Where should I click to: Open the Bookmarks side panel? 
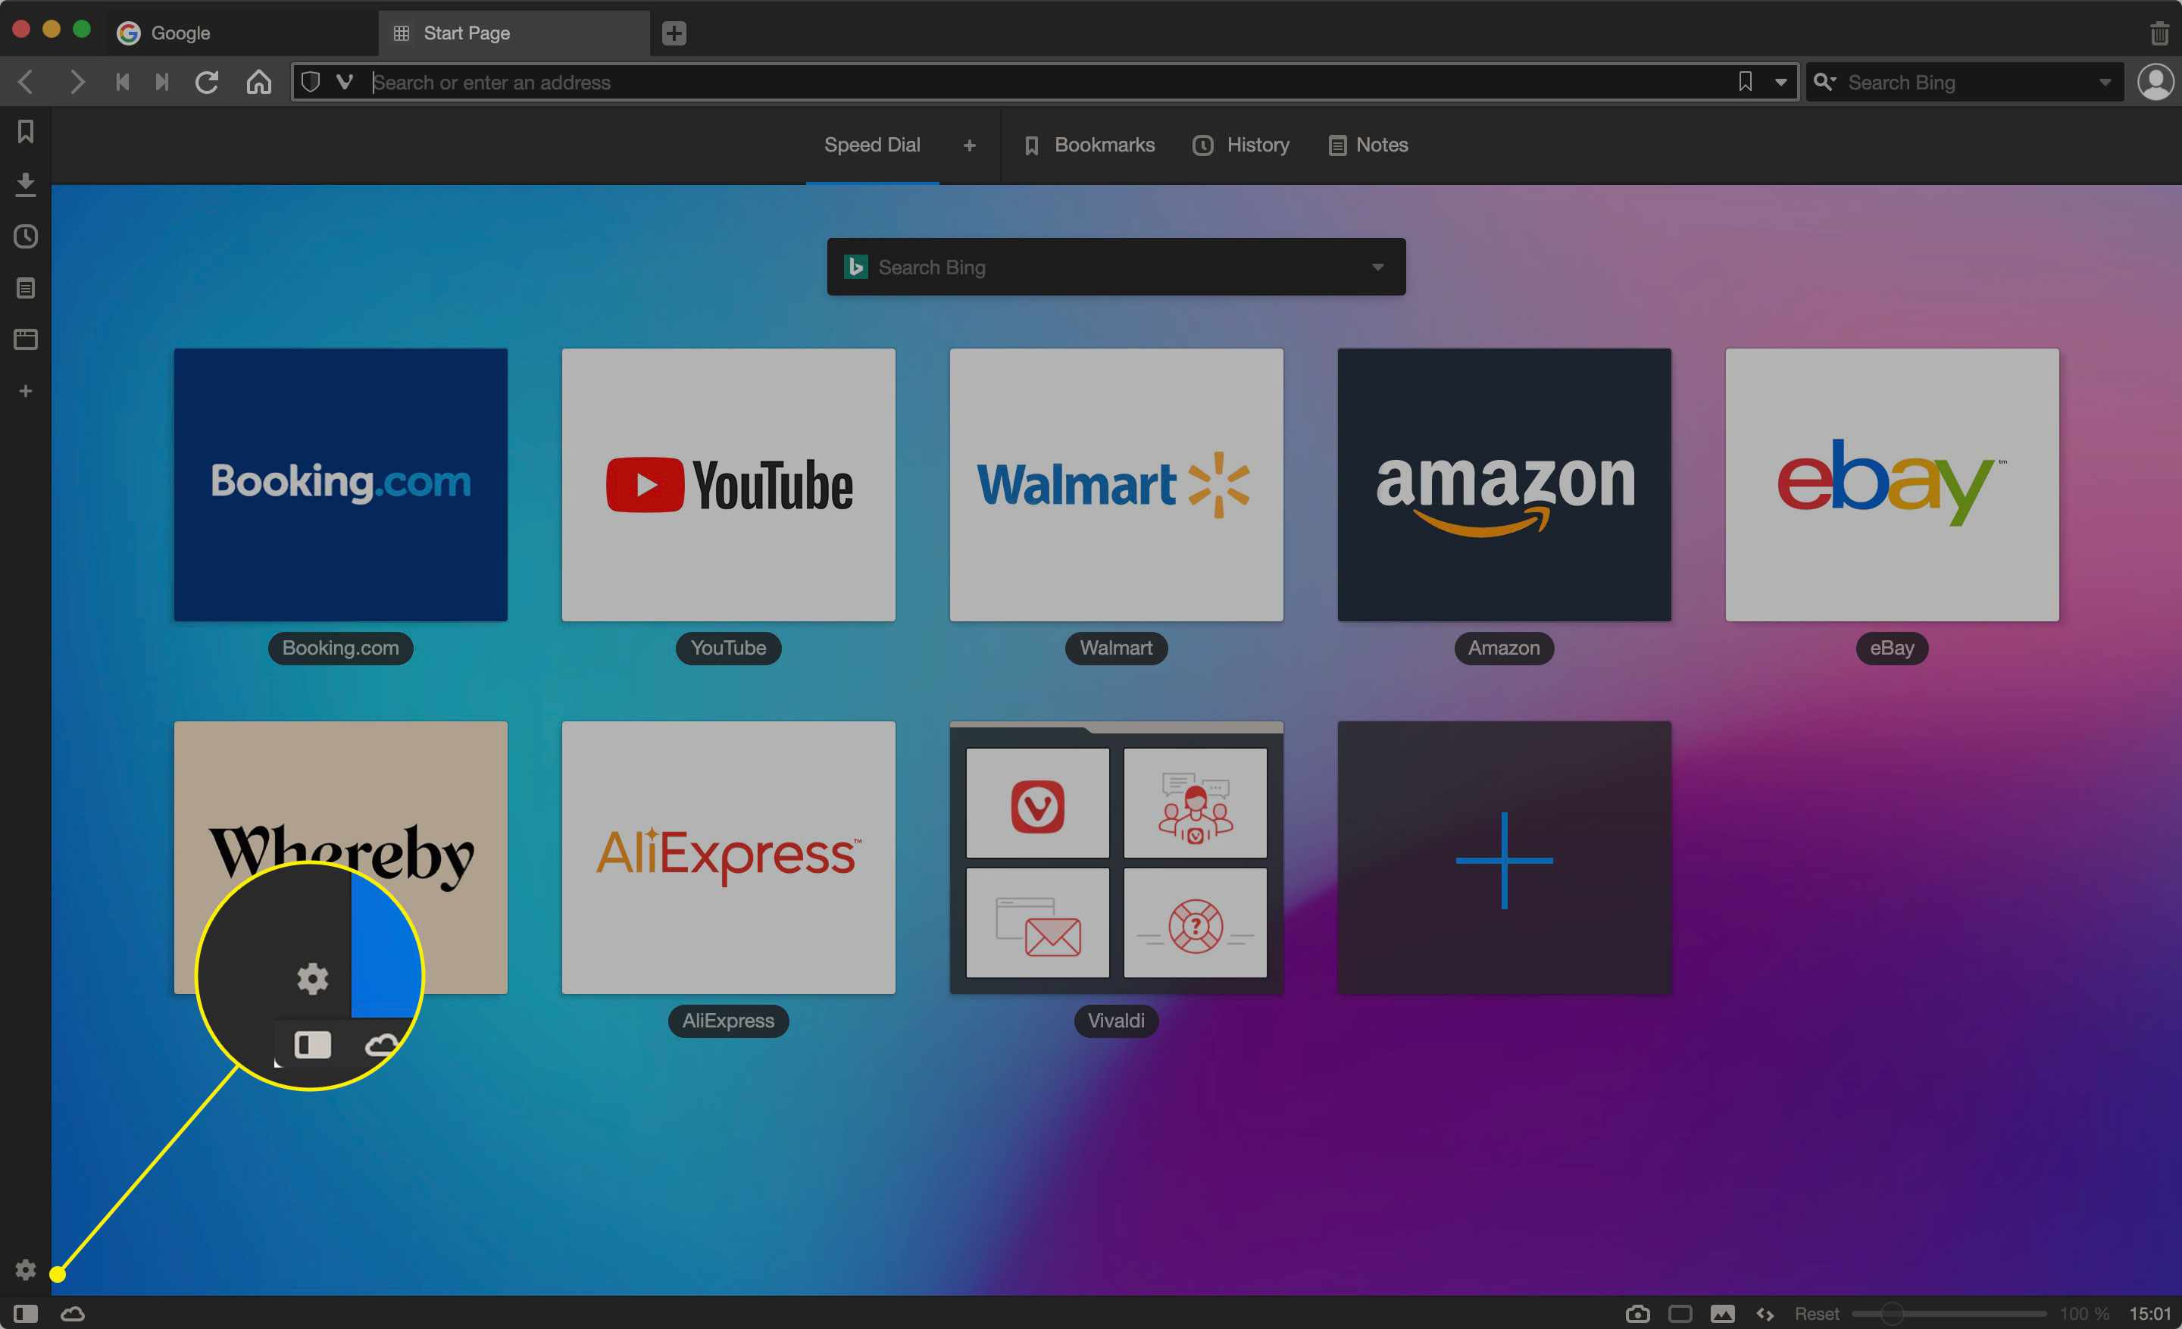26,132
